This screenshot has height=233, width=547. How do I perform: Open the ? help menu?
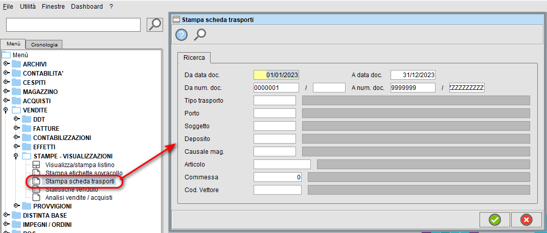pos(111,6)
